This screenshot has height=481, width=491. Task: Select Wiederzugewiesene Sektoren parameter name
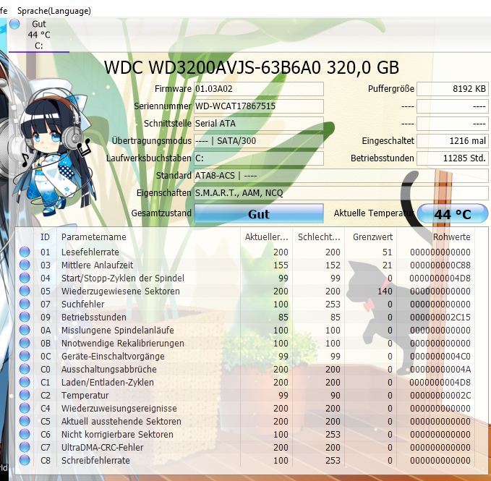coord(121,291)
